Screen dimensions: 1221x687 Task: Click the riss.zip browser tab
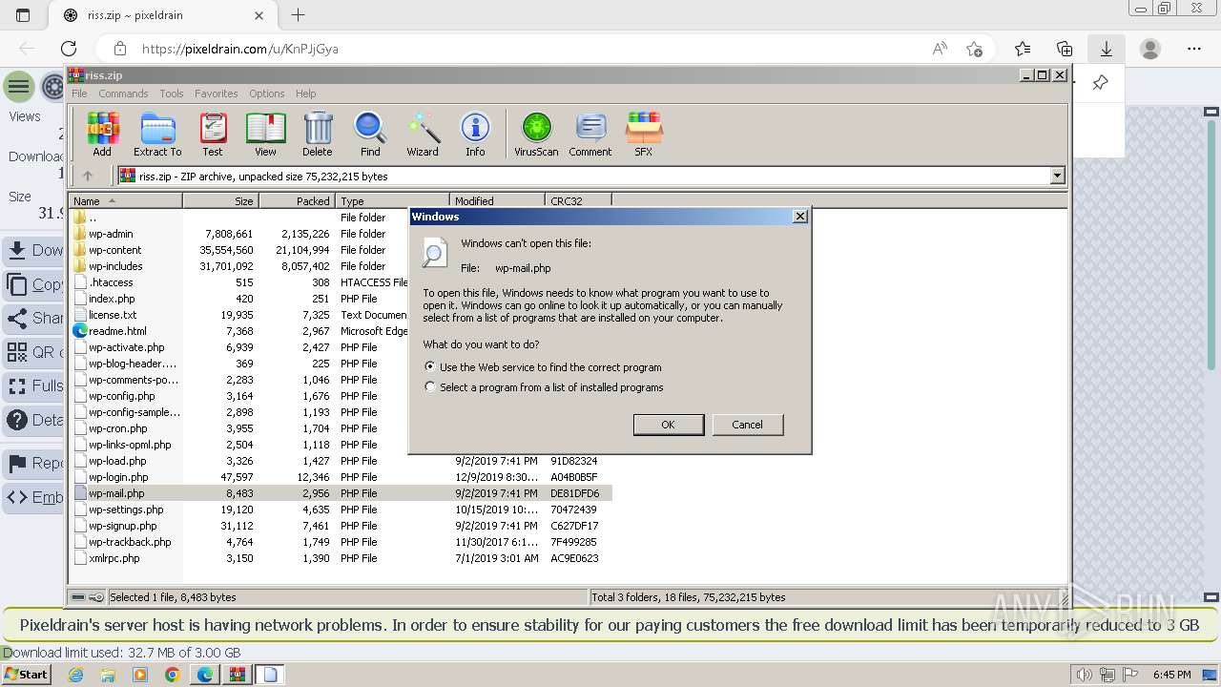[162, 15]
